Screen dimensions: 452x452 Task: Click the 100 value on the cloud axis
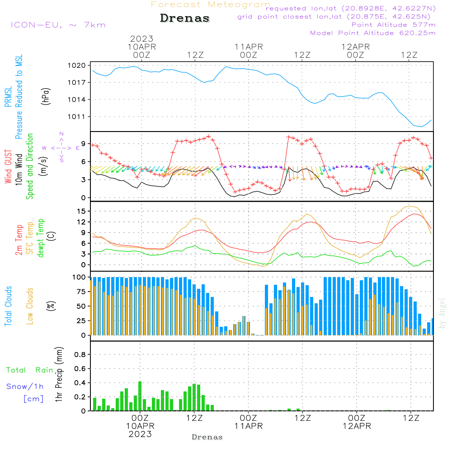coord(79,278)
